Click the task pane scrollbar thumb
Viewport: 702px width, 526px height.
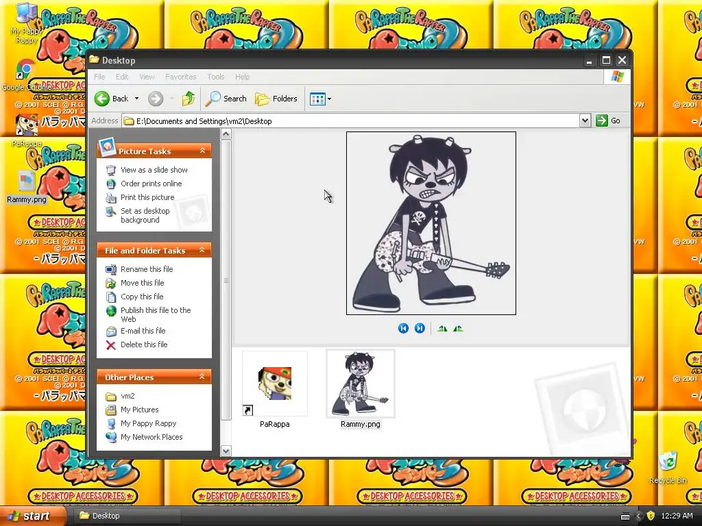tap(226, 280)
